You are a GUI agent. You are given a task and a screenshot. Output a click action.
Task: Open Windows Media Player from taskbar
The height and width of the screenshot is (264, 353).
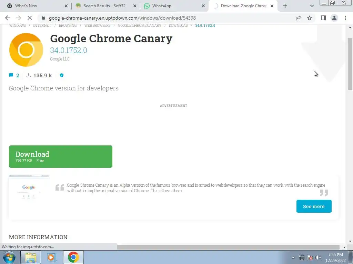[x=51, y=257]
